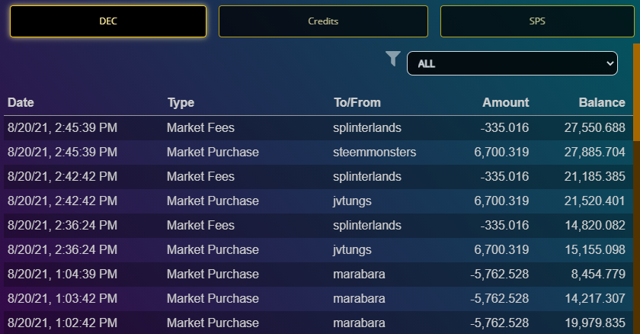Click the orange scrollbar thumb
This screenshot has width=640, height=334.
(x=636, y=92)
